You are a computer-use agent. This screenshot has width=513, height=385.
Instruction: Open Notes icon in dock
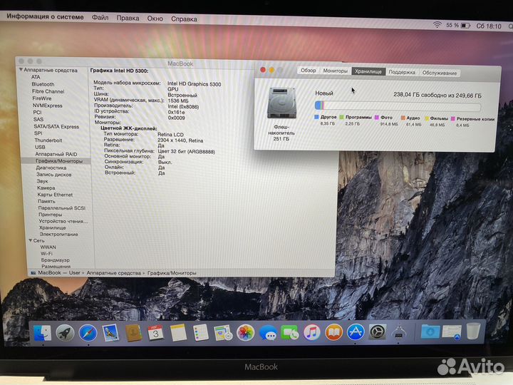[178, 333]
